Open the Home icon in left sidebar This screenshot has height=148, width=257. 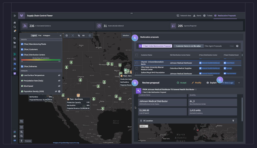15,23
